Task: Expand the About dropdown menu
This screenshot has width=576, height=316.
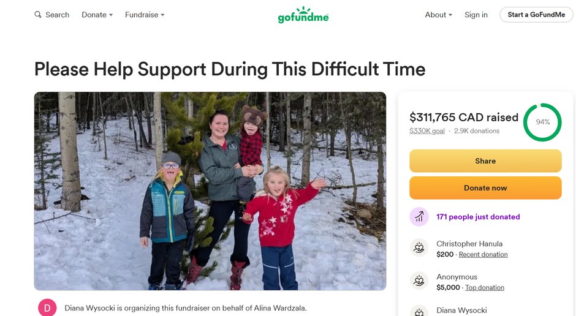Action: [x=439, y=15]
